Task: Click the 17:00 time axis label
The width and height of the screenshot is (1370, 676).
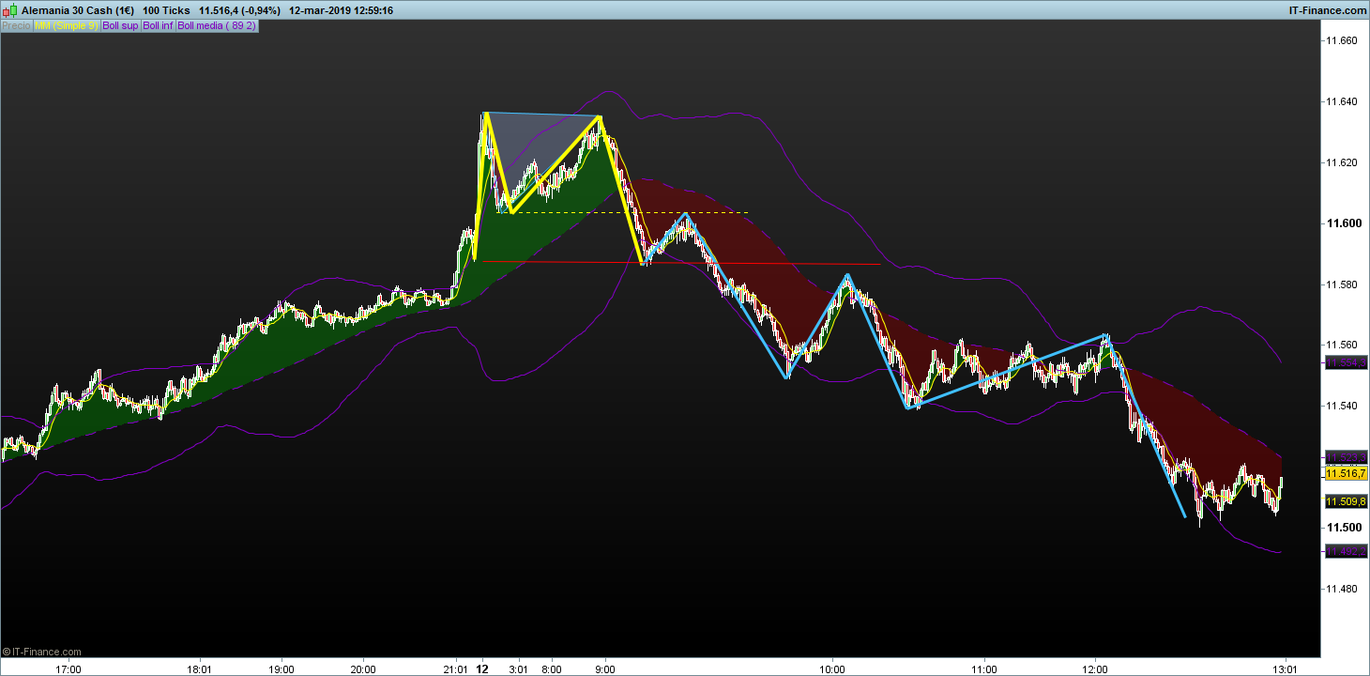Action: click(x=68, y=669)
